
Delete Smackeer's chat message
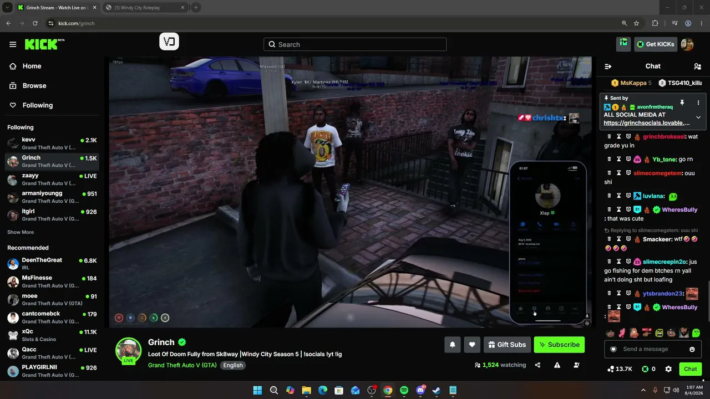609,239
